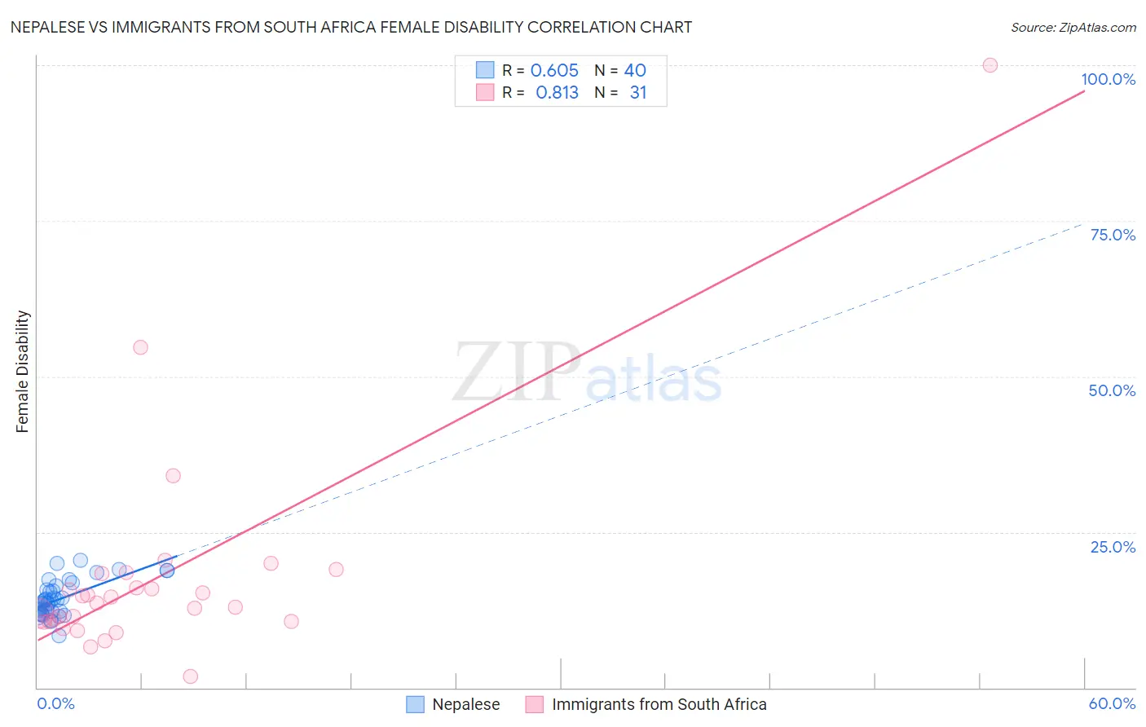Click the 0.813 correlation value
The image size is (1146, 727).
click(x=557, y=92)
